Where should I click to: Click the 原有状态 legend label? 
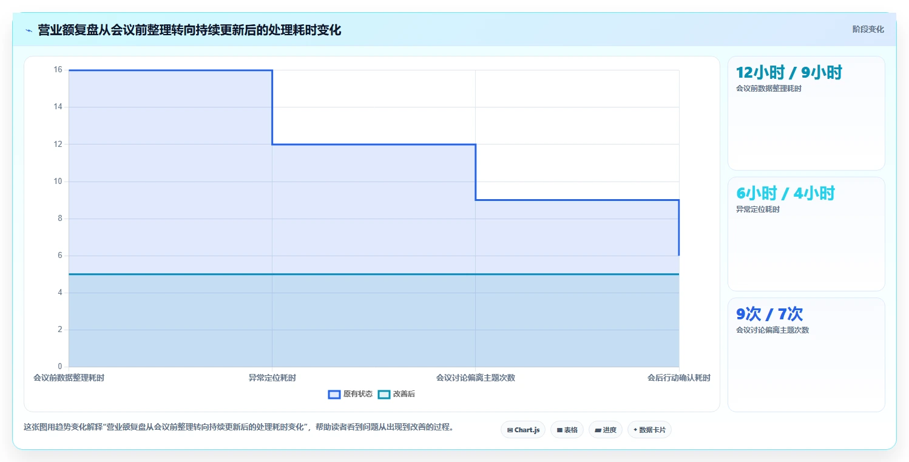click(358, 394)
